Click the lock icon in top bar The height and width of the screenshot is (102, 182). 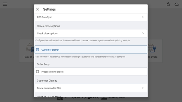coord(168,4)
